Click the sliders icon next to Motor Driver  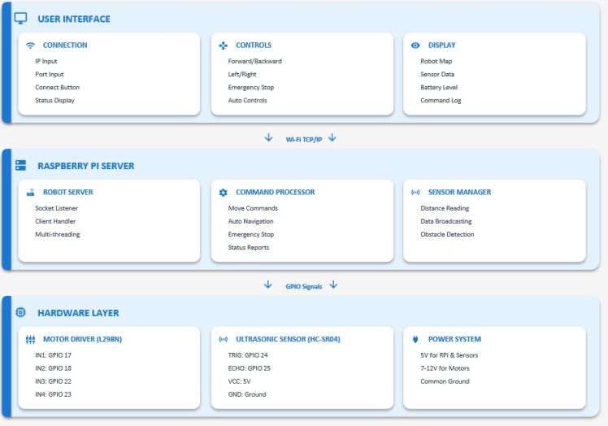coord(30,340)
